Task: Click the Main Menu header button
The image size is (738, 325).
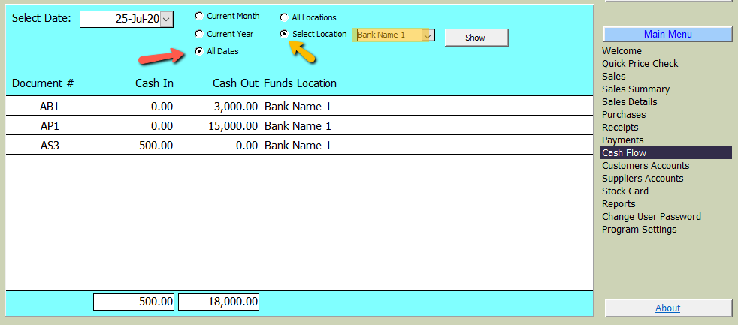Action: 667,35
